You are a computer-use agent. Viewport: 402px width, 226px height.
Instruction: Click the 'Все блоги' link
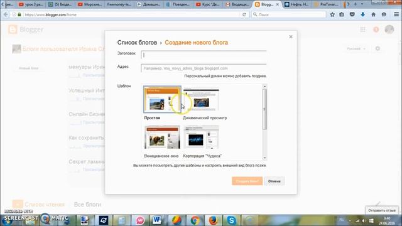tap(87, 205)
